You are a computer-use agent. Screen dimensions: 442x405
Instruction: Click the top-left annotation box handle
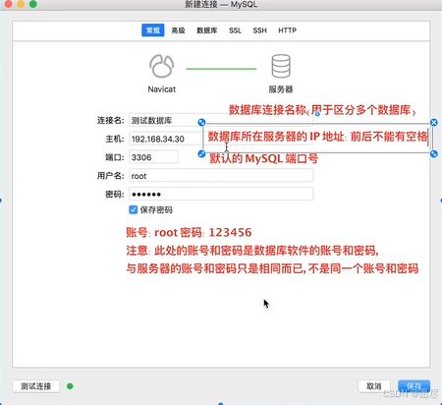pyautogui.click(x=201, y=123)
